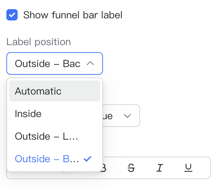
Task: Click the blue checkmark beside selected option
Action: click(x=87, y=159)
